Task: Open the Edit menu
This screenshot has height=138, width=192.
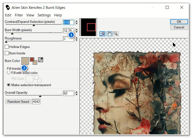Action: [x=8, y=15]
